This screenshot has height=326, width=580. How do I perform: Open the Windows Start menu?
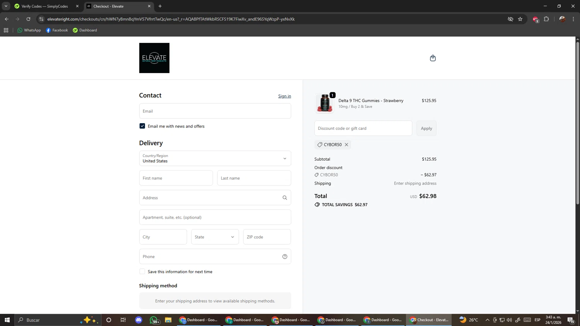pyautogui.click(x=7, y=320)
